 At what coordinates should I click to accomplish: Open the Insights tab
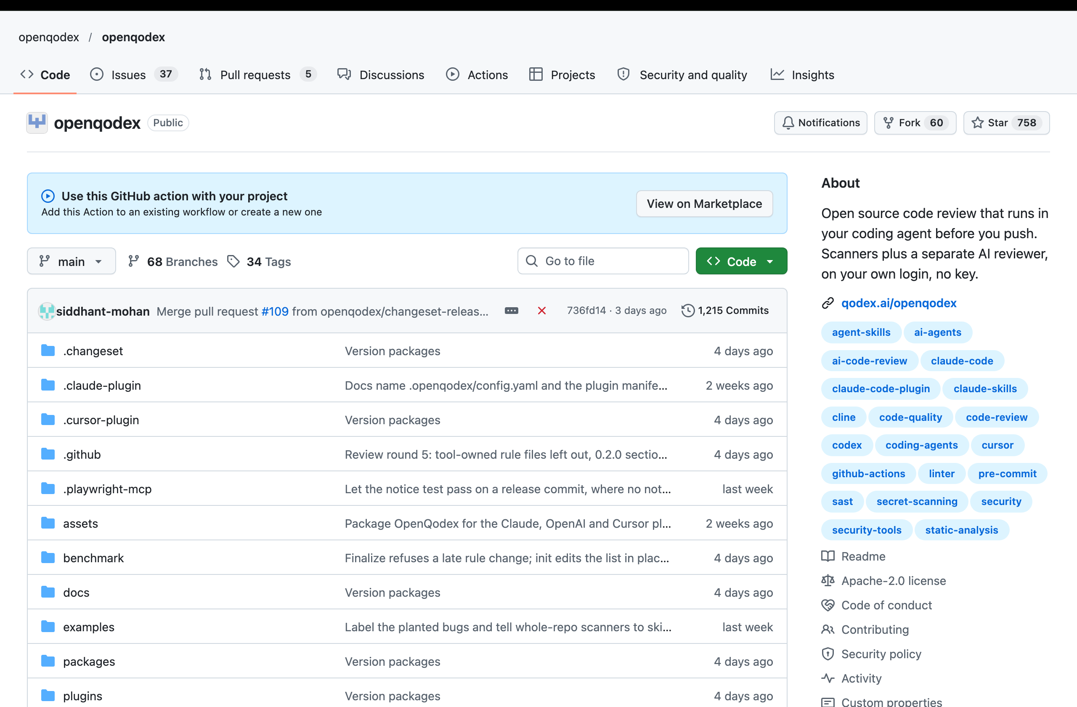coord(802,74)
